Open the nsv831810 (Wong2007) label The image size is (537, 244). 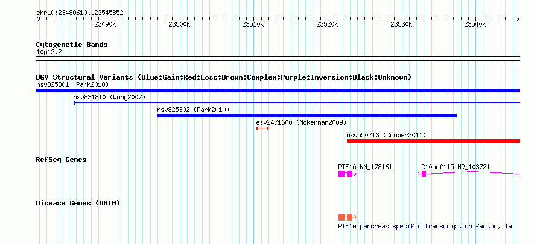(x=109, y=97)
